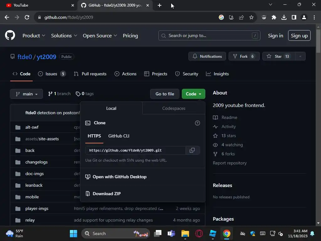Open the assets/site-assets folder
Screen dimensions: 321x241
coord(42,139)
